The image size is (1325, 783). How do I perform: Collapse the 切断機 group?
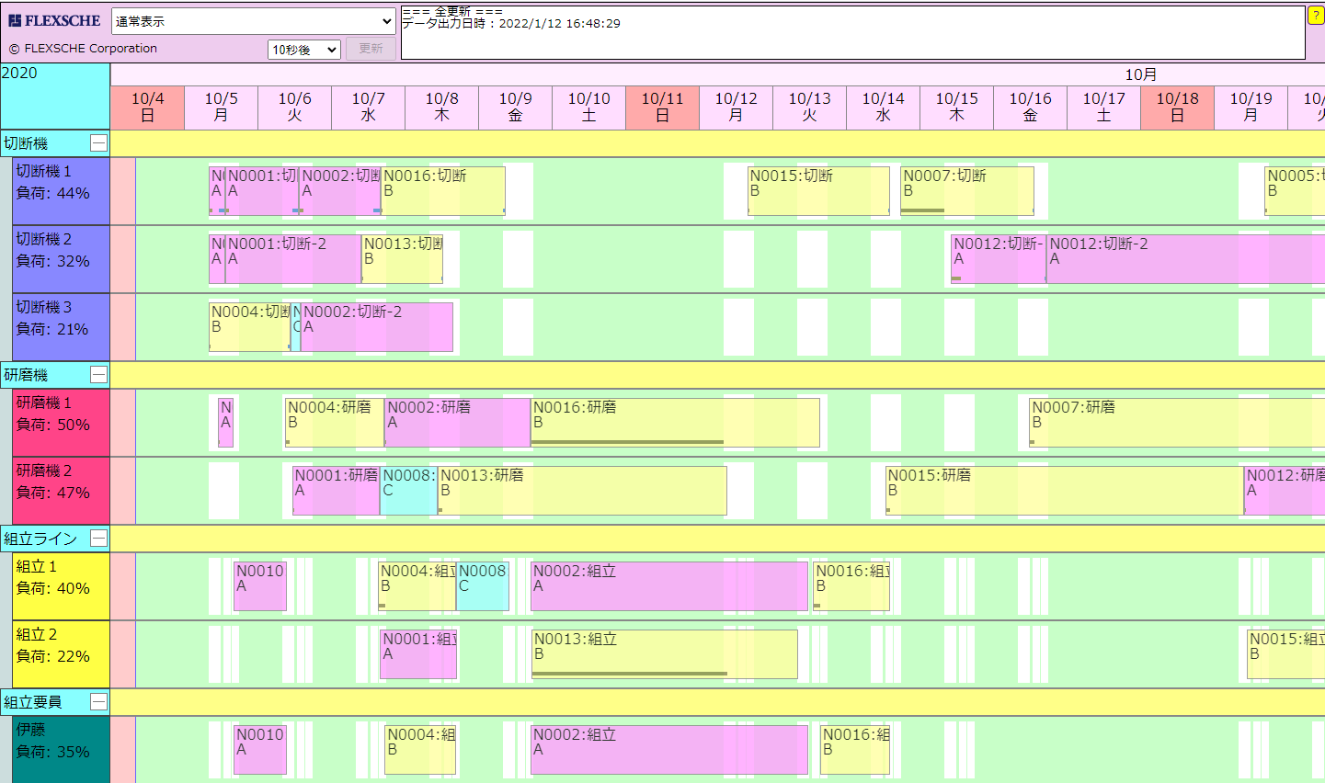point(98,143)
